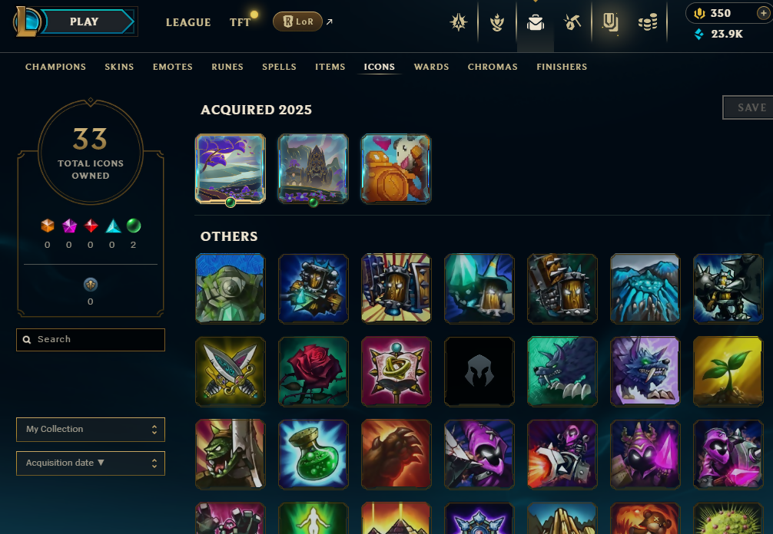
Task: Open the Acquisition date sort dropdown
Action: 91,463
